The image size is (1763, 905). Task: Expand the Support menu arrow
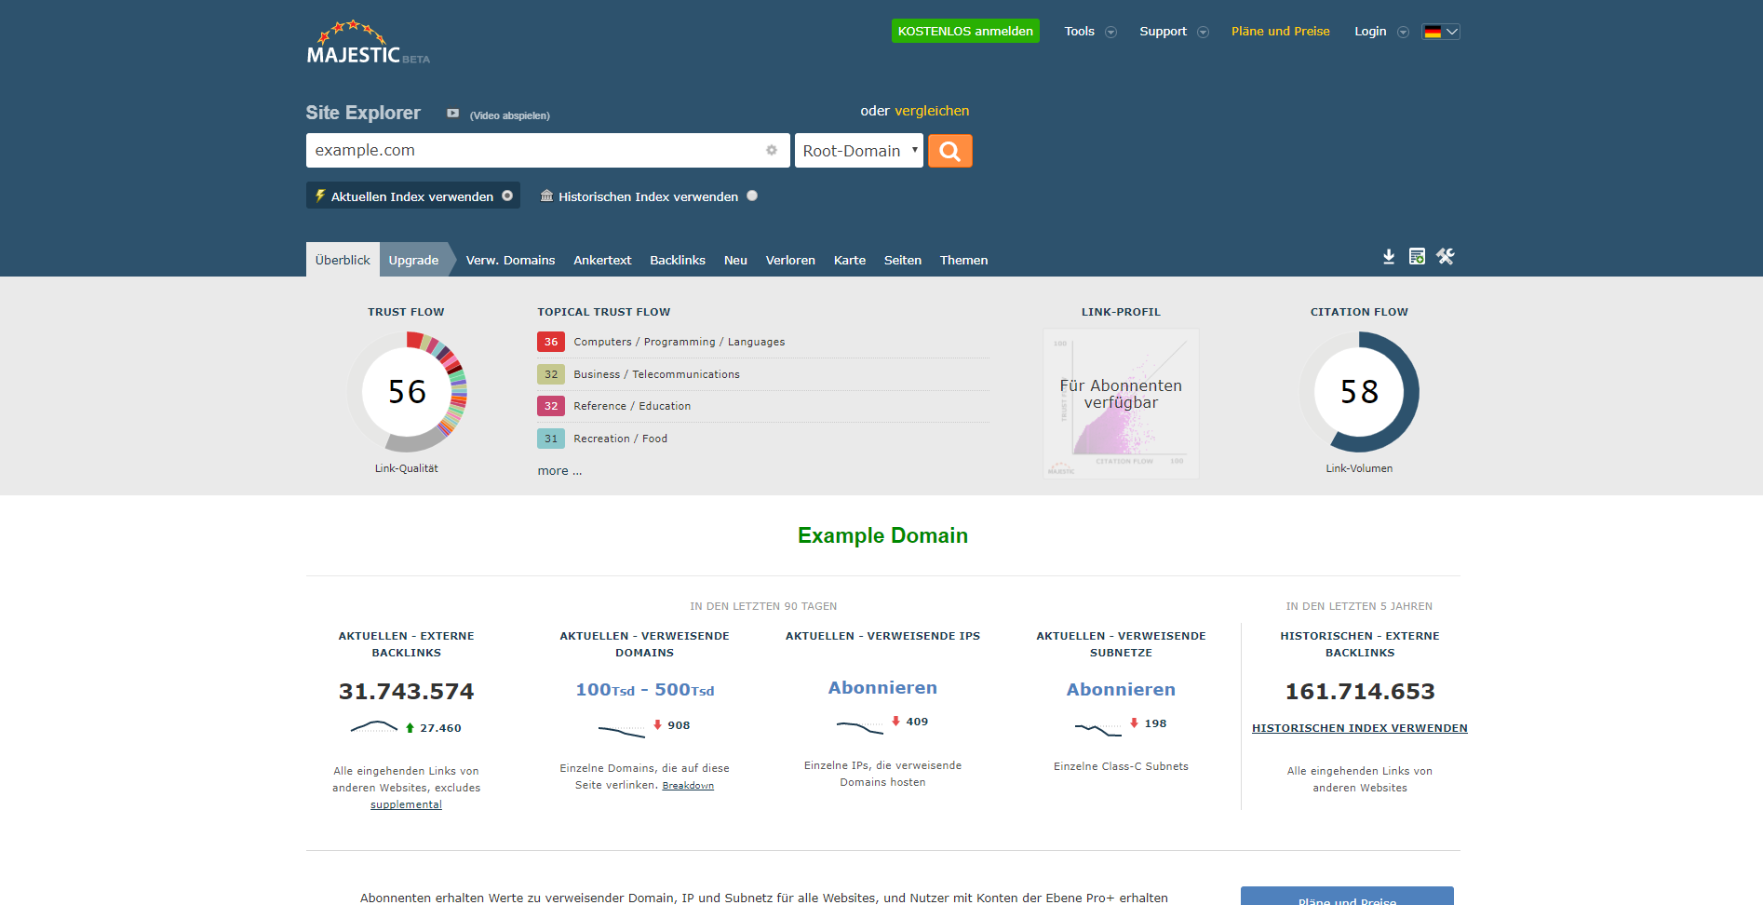coord(1203,32)
